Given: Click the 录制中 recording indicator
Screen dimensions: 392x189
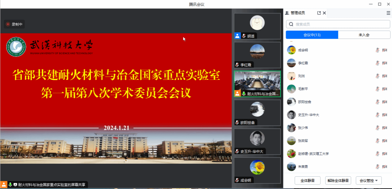Looking at the screenshot, I should 14,24.
